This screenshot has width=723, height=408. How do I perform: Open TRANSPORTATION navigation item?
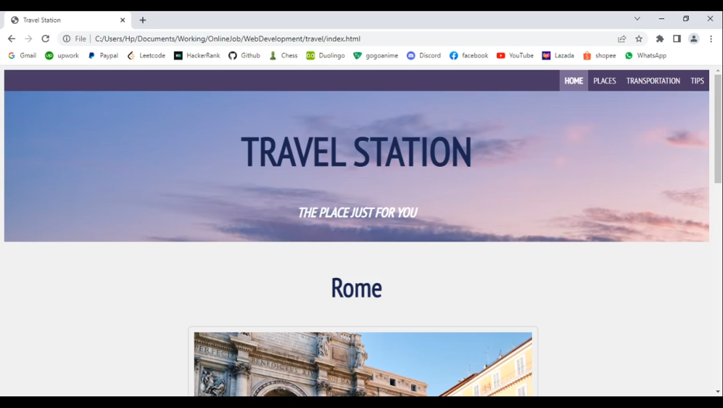653,81
